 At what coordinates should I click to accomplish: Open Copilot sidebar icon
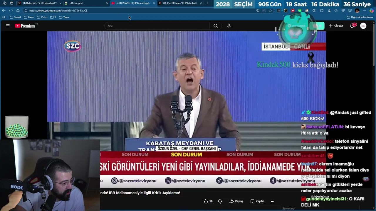372,11
